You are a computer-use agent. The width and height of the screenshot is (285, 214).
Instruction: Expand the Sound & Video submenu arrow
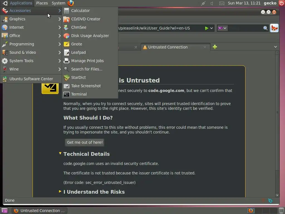click(x=60, y=52)
